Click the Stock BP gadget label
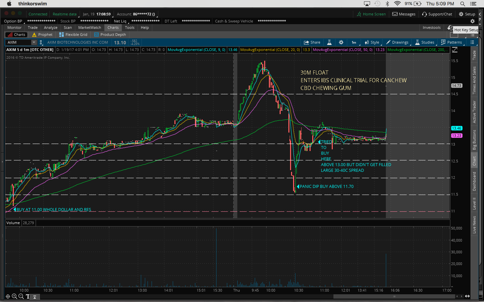This screenshot has width=484, height=302. [68, 21]
